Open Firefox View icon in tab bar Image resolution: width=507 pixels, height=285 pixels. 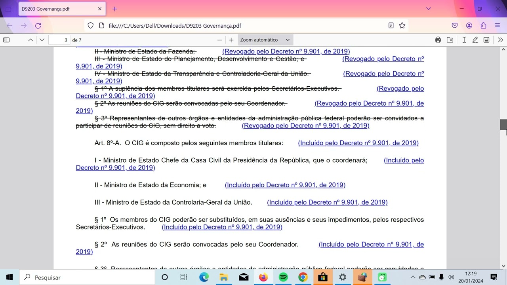coord(8,9)
